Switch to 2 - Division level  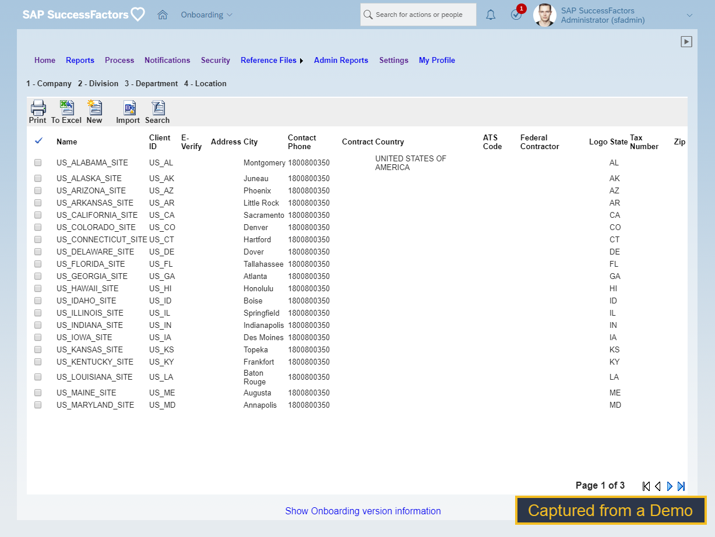(98, 83)
